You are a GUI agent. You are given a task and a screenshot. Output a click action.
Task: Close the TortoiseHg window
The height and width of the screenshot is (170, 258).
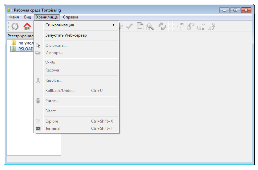coord(246,10)
